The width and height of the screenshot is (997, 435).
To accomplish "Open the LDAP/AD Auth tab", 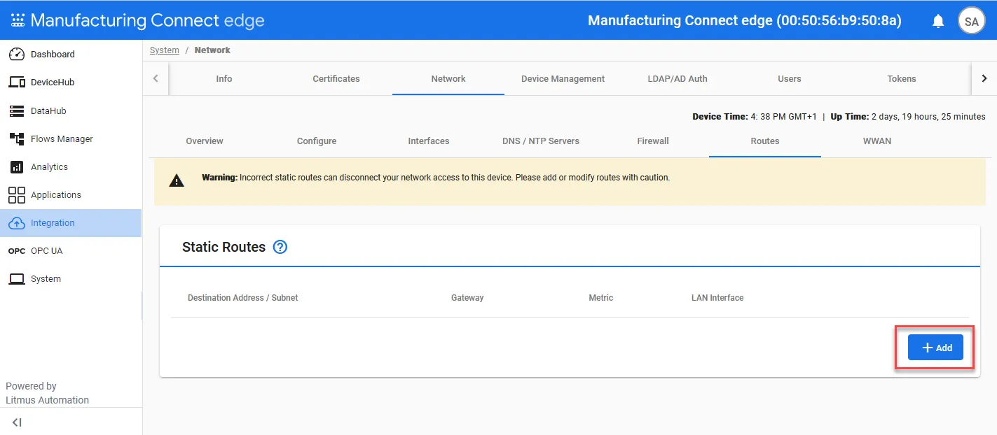I will 678,79.
